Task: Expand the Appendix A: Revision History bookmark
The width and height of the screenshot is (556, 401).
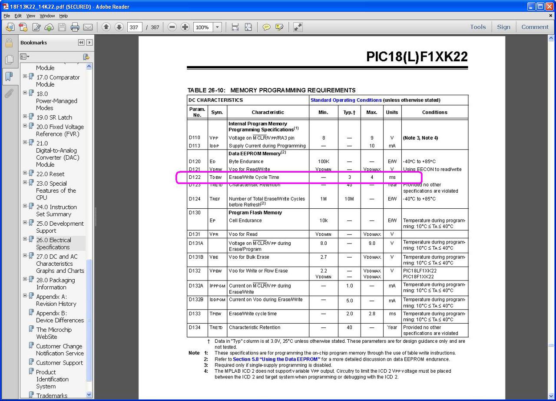Action: [25, 295]
